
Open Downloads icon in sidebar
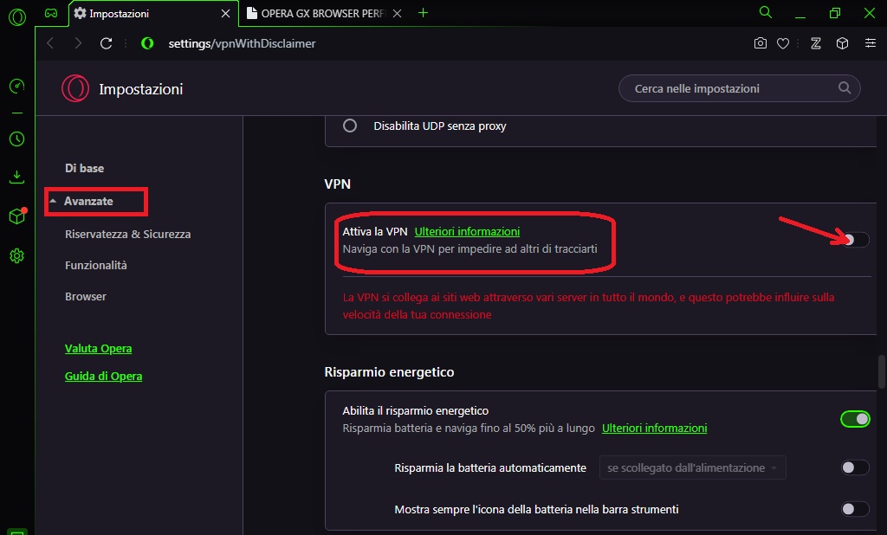point(17,177)
